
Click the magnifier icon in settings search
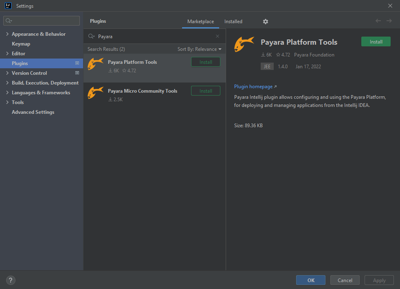(8, 20)
